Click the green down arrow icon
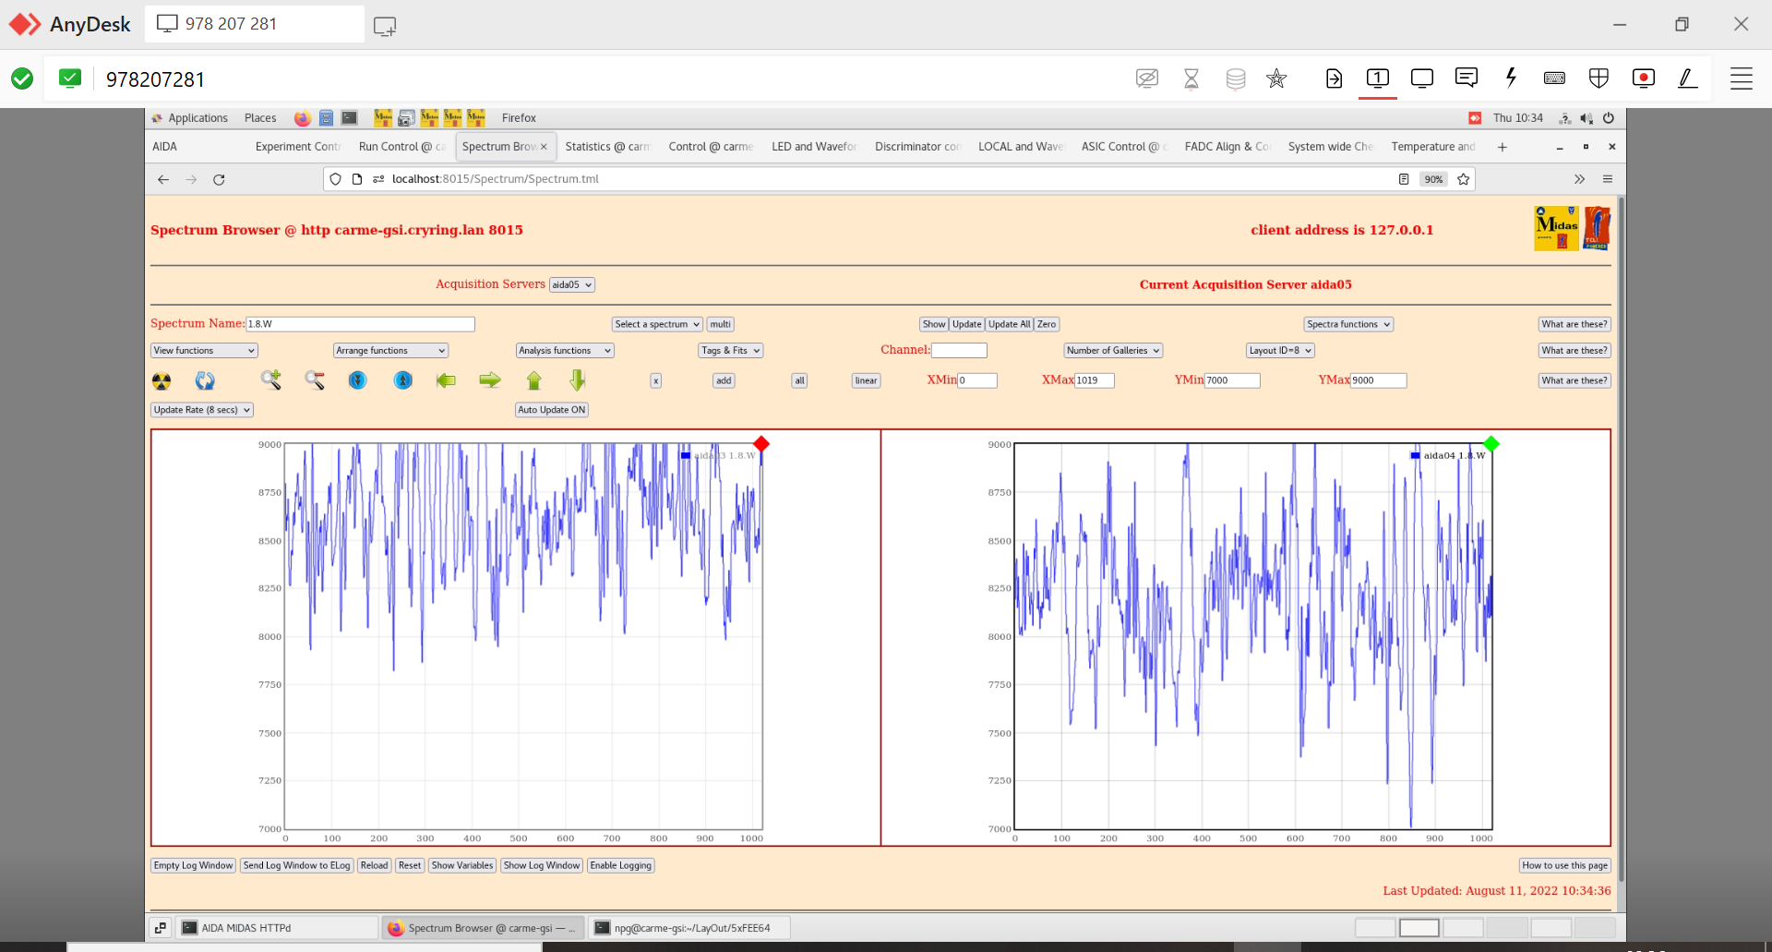 578,380
